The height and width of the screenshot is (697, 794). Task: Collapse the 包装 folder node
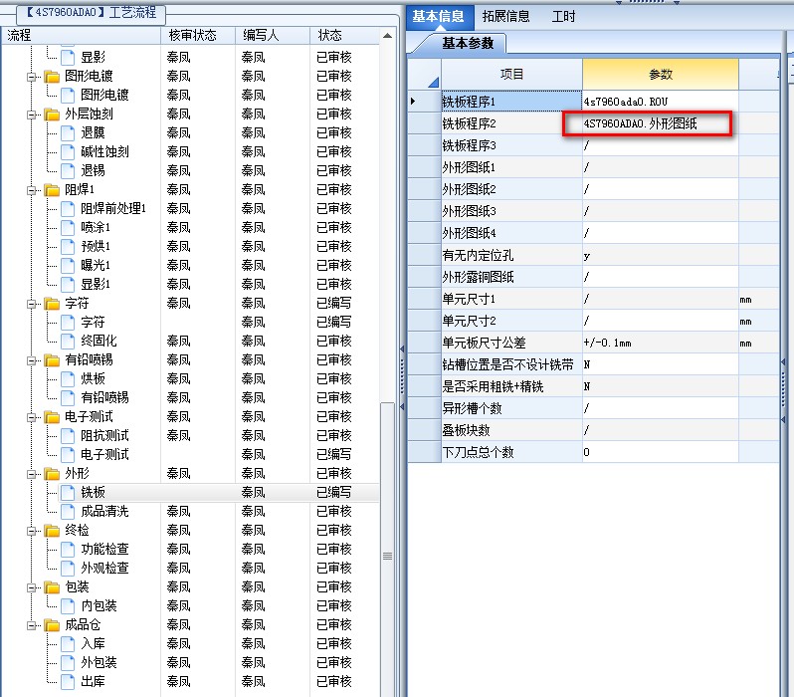coord(32,587)
